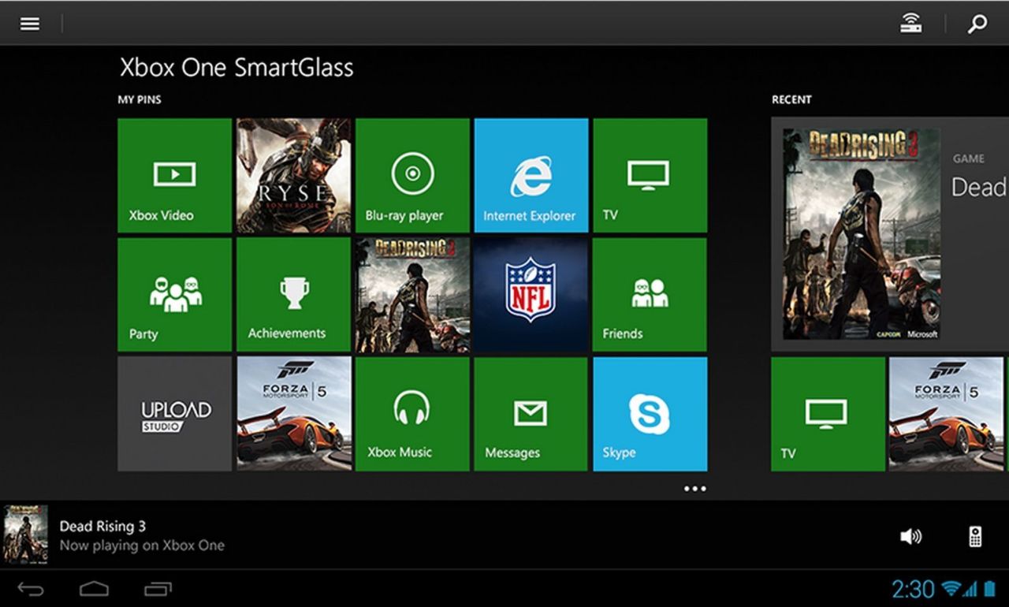Open the NFL tile
The height and width of the screenshot is (607, 1009).
[x=531, y=294]
